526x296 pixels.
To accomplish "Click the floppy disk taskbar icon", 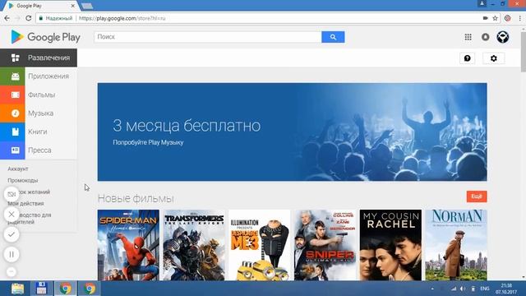I will tap(41, 289).
